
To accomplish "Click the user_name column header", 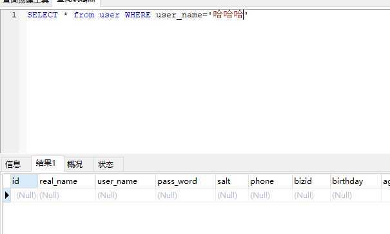I will point(126,181).
